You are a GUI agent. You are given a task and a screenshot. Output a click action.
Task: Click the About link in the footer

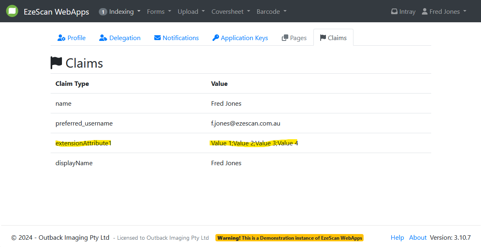click(418, 238)
